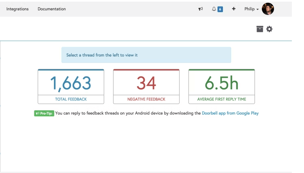Click the green Pro-Tip badge

pos(44,113)
